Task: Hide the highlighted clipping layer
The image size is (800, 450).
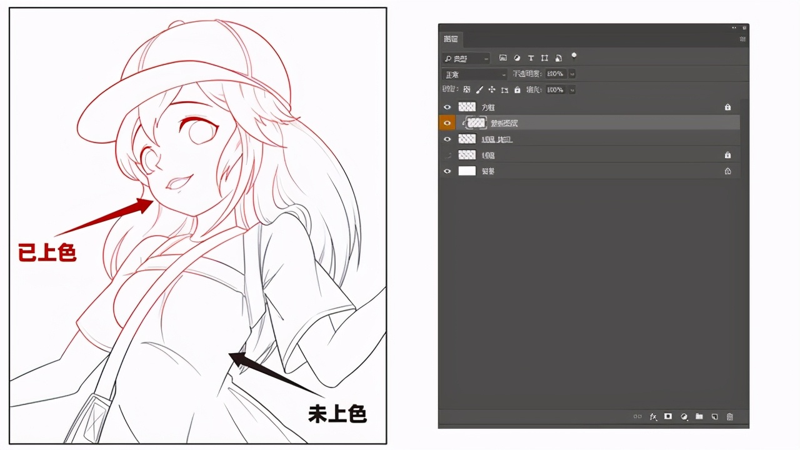Action: 447,123
